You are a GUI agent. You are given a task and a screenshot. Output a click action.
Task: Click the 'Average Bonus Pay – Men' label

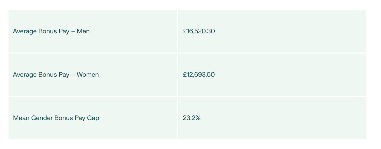(51, 31)
